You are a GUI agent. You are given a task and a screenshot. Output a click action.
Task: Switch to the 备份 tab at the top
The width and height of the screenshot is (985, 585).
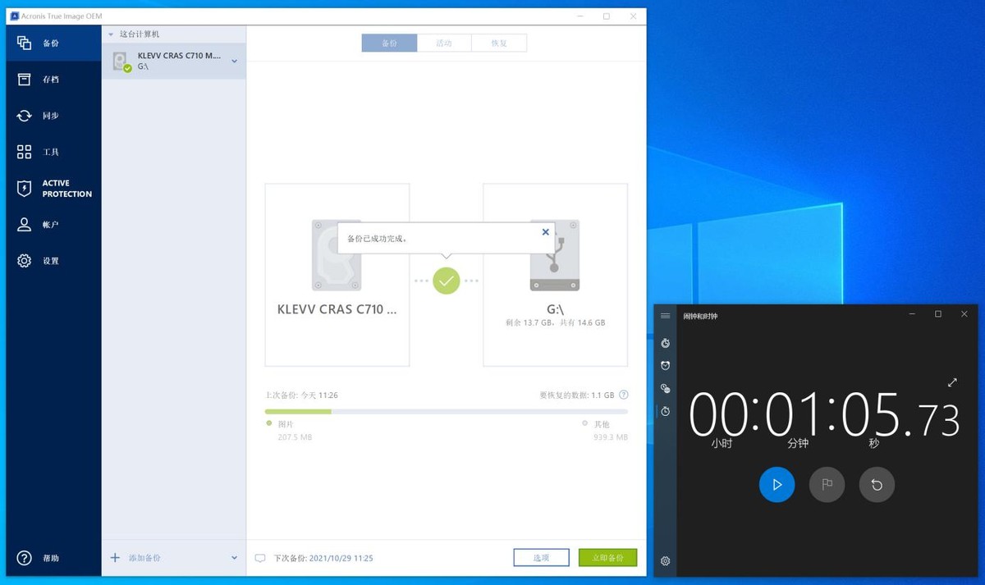pyautogui.click(x=389, y=43)
